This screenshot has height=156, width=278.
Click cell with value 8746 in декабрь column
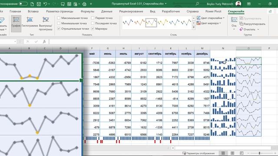coord(202,61)
